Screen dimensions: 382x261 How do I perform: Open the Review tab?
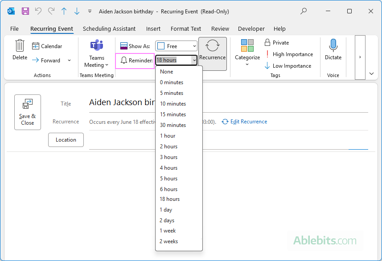pos(220,29)
